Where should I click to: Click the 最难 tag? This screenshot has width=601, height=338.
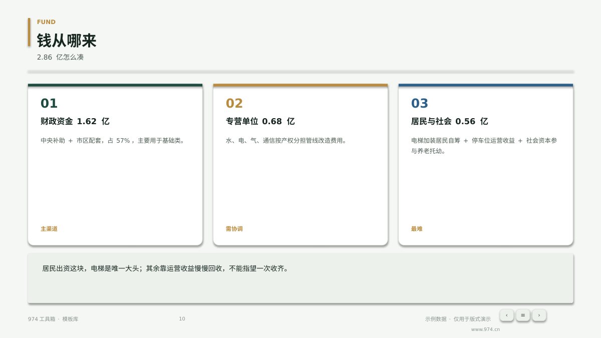pyautogui.click(x=417, y=229)
